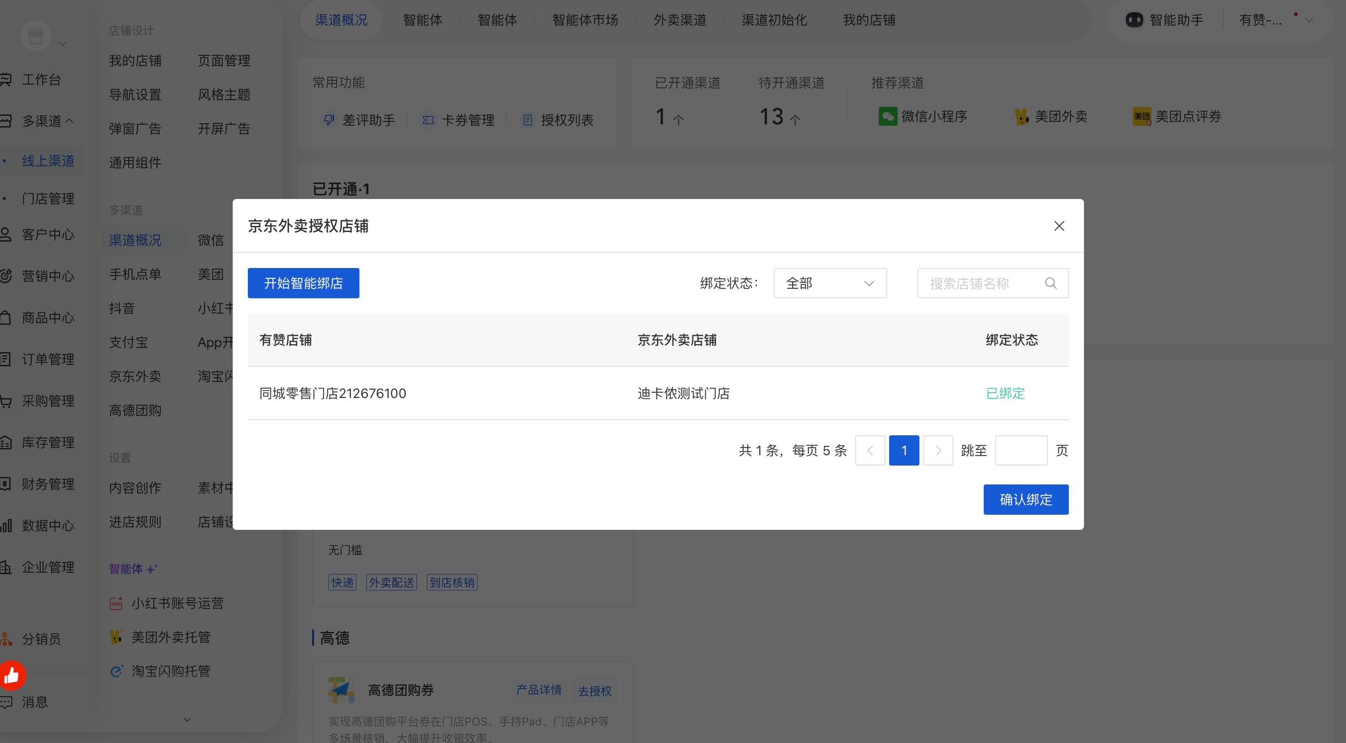Close the 京东外卖授权店铺 dialog
Viewport: 1346px width, 743px height.
point(1058,225)
